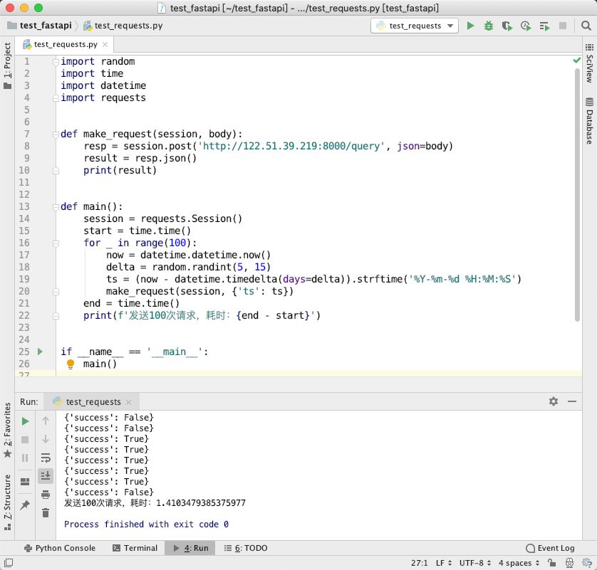Rerun test_requests in the Run panel

[25, 421]
